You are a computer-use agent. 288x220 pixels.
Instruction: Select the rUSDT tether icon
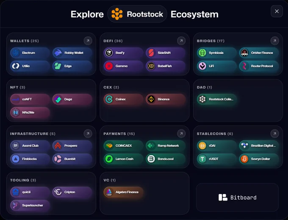pyautogui.click(x=202, y=159)
